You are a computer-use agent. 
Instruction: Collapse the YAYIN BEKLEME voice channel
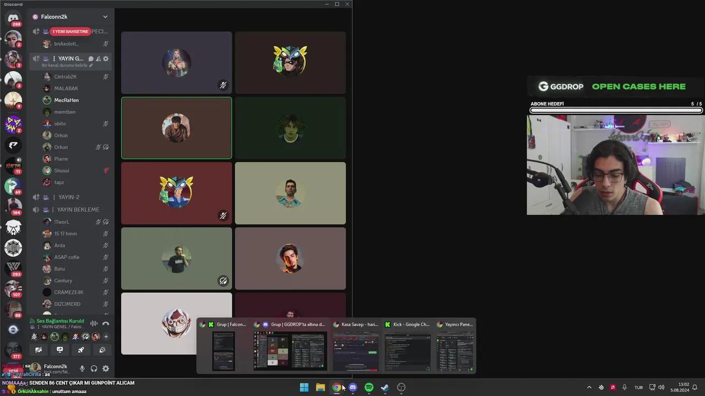point(78,210)
